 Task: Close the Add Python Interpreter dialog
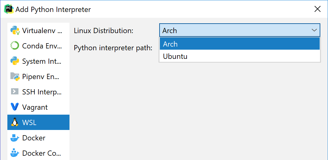coord(318,9)
